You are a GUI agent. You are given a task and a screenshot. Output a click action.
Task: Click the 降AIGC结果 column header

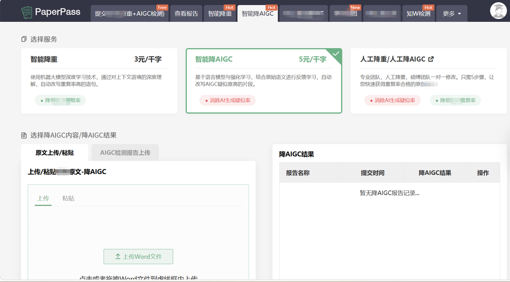(435, 173)
